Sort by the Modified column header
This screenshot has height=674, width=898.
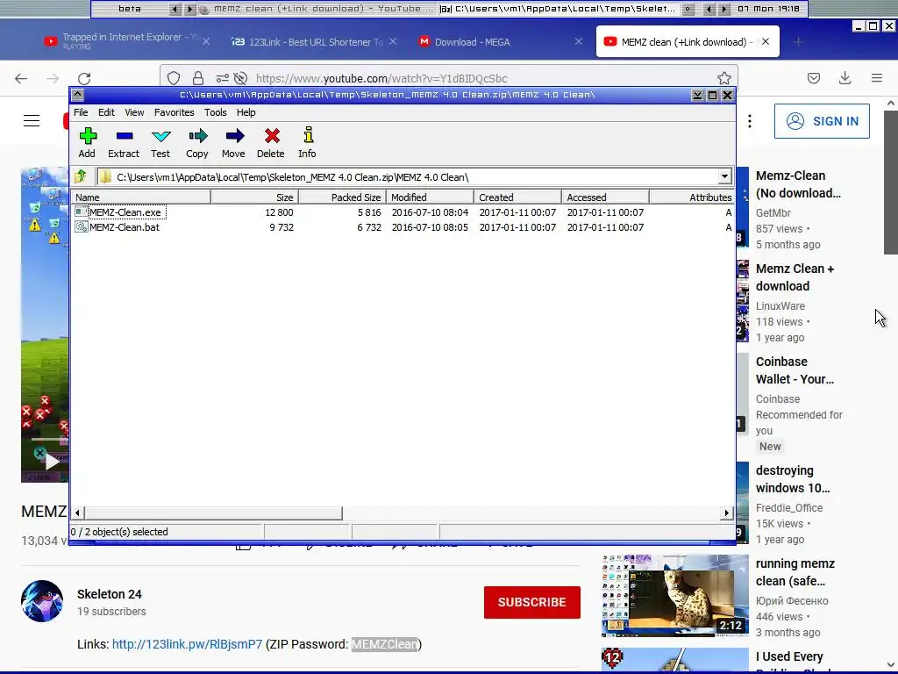click(x=430, y=197)
